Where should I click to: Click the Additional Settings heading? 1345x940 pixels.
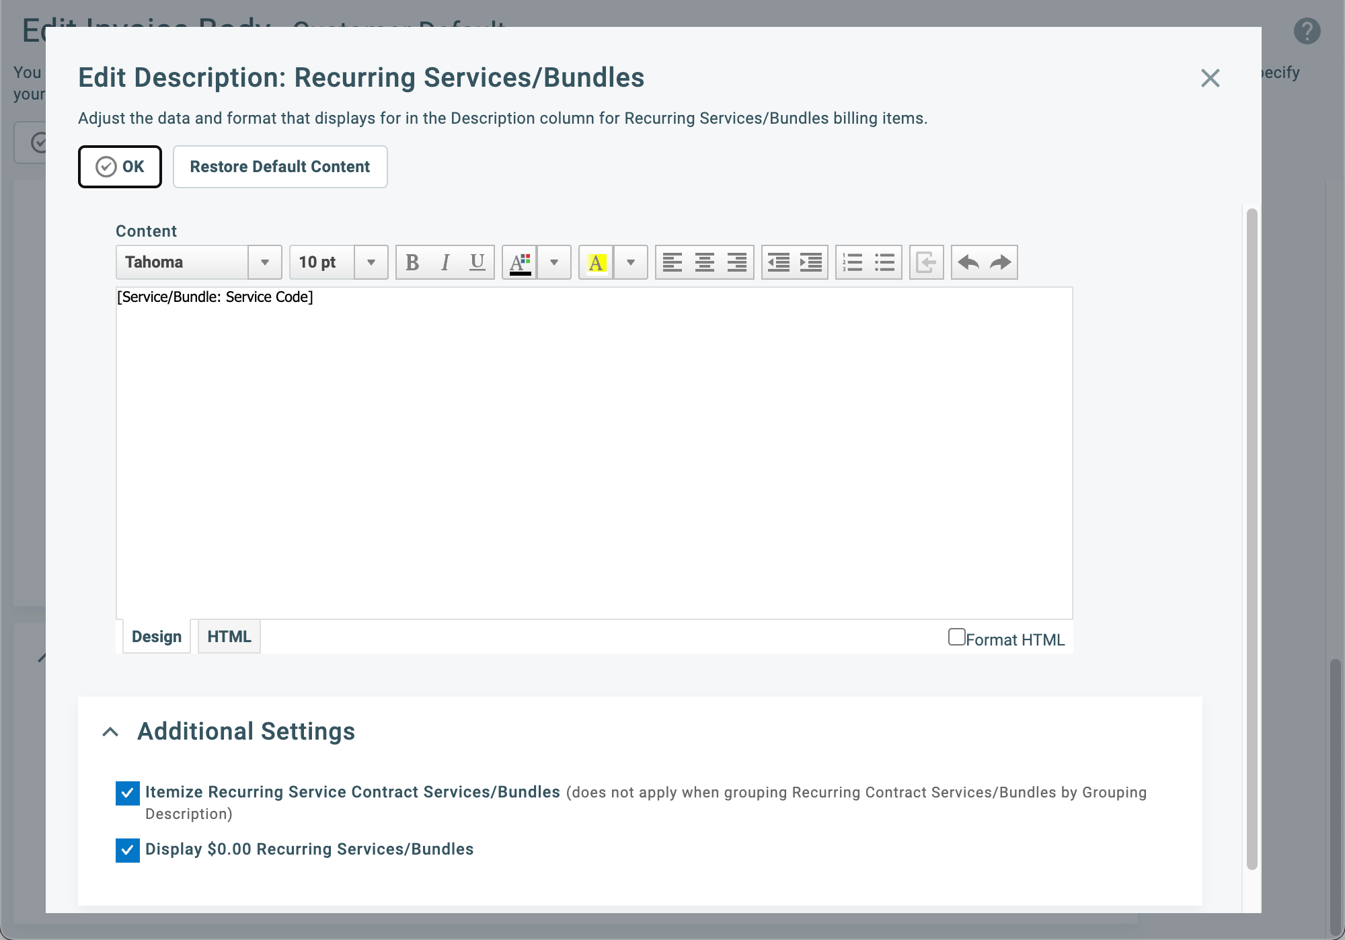tap(246, 732)
